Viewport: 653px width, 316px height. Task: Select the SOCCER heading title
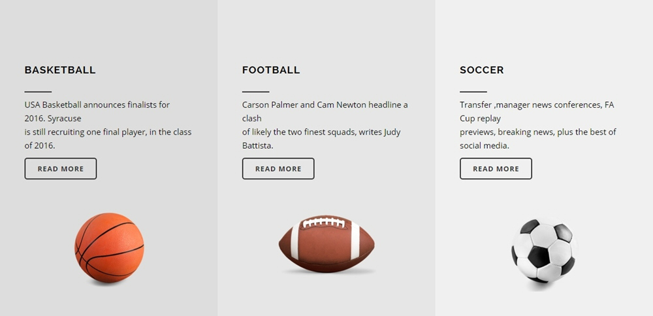point(482,70)
